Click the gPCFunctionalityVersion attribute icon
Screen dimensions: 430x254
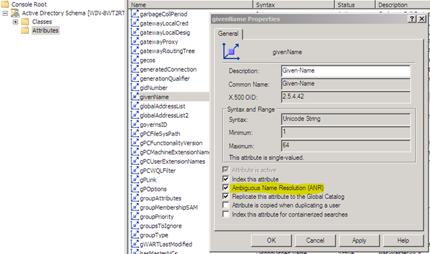[134, 143]
